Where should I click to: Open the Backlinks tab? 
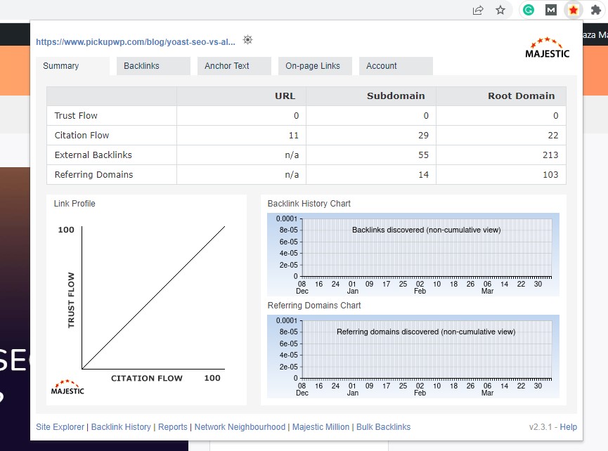point(153,66)
